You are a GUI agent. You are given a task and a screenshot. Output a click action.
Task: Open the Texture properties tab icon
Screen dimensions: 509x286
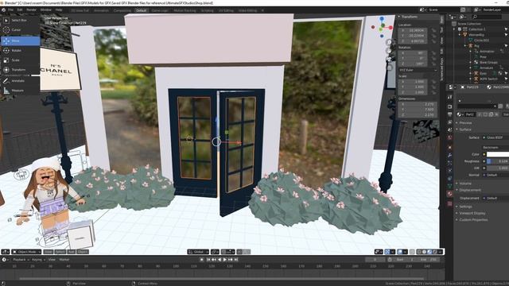449,203
